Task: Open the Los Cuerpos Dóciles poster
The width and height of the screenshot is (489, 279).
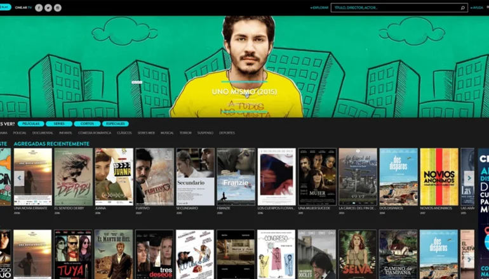Action: pos(317,254)
